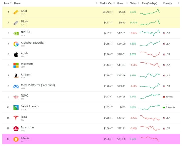Click the Tesla logo icon

click(16, 118)
